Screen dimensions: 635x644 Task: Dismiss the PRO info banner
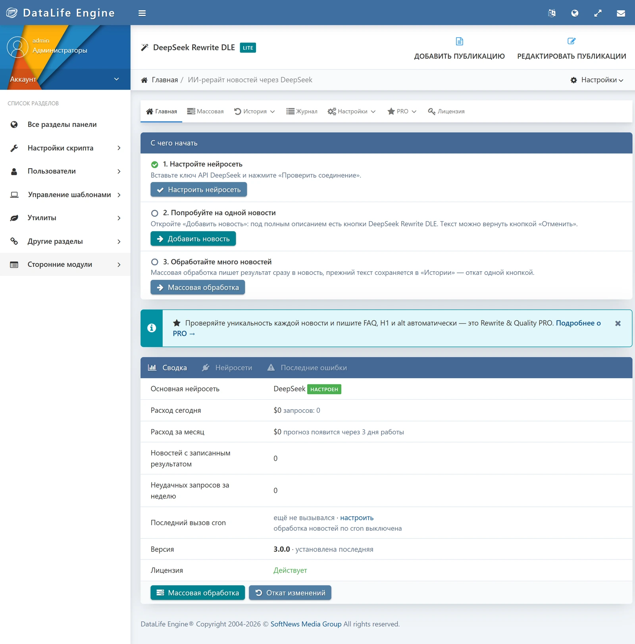[x=618, y=324]
